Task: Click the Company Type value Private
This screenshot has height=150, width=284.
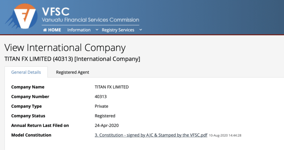Action: click(x=102, y=106)
